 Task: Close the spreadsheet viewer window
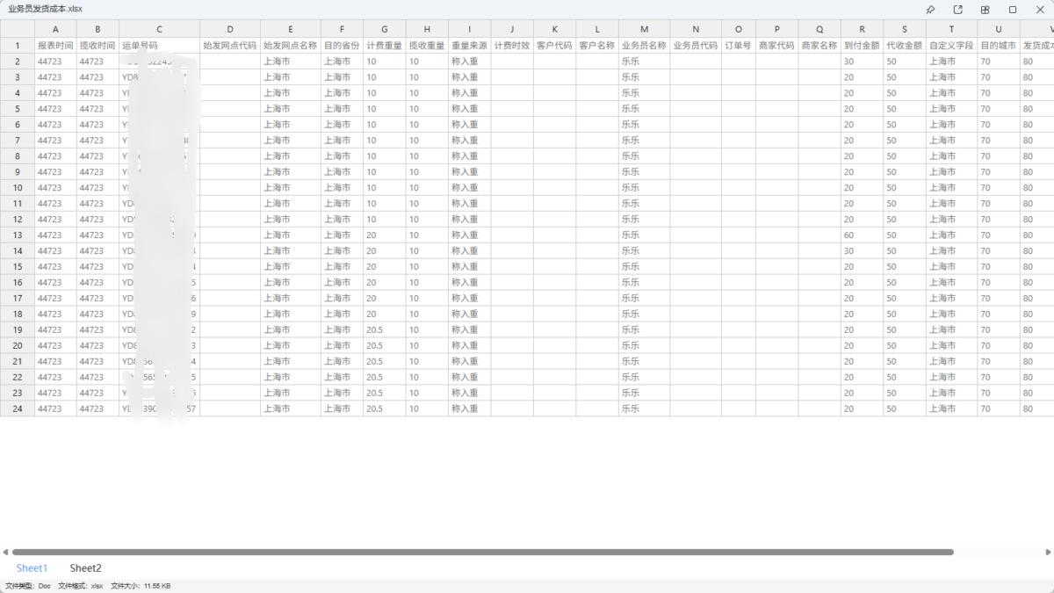1040,10
